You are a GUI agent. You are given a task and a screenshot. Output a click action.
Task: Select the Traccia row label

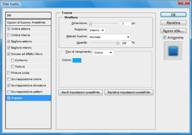(x=16, y=98)
